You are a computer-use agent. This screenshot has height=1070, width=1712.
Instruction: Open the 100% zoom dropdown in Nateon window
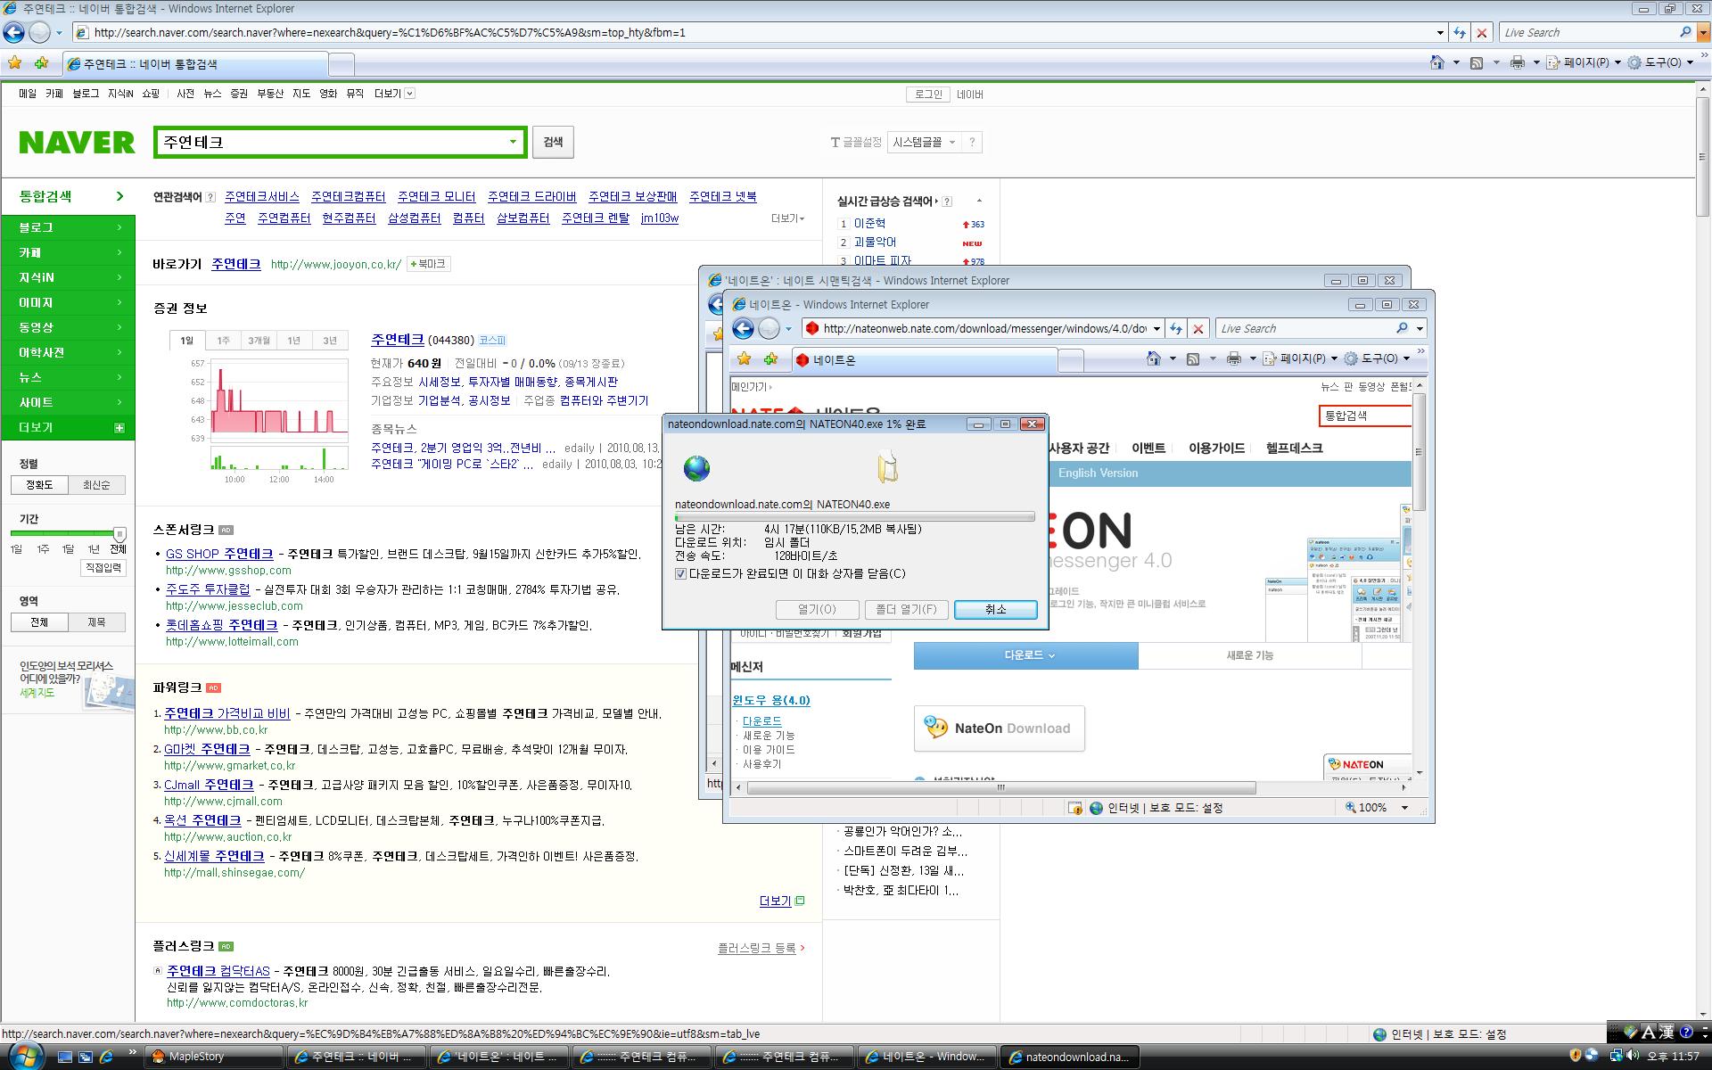(1404, 808)
